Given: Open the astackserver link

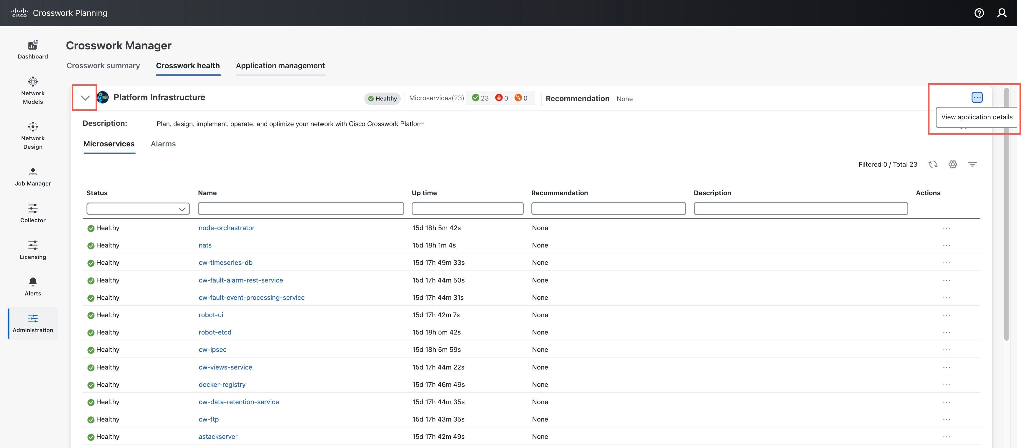Looking at the screenshot, I should [218, 437].
